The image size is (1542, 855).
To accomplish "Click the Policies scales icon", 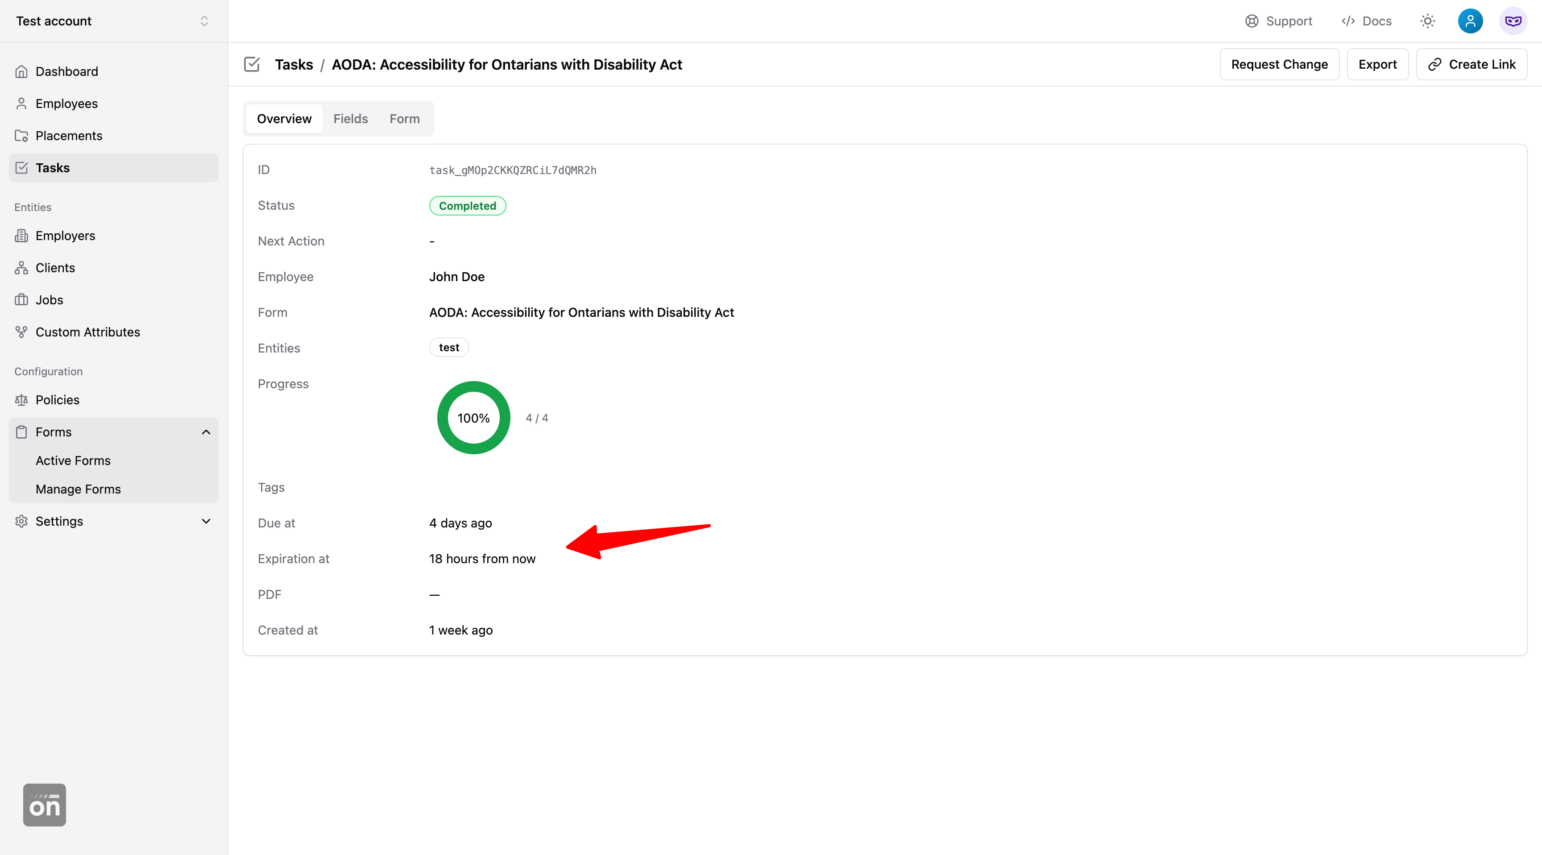I will click(21, 400).
